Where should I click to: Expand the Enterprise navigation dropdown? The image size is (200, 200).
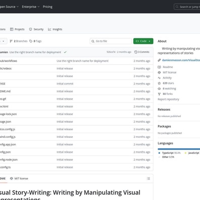coord(31,7)
